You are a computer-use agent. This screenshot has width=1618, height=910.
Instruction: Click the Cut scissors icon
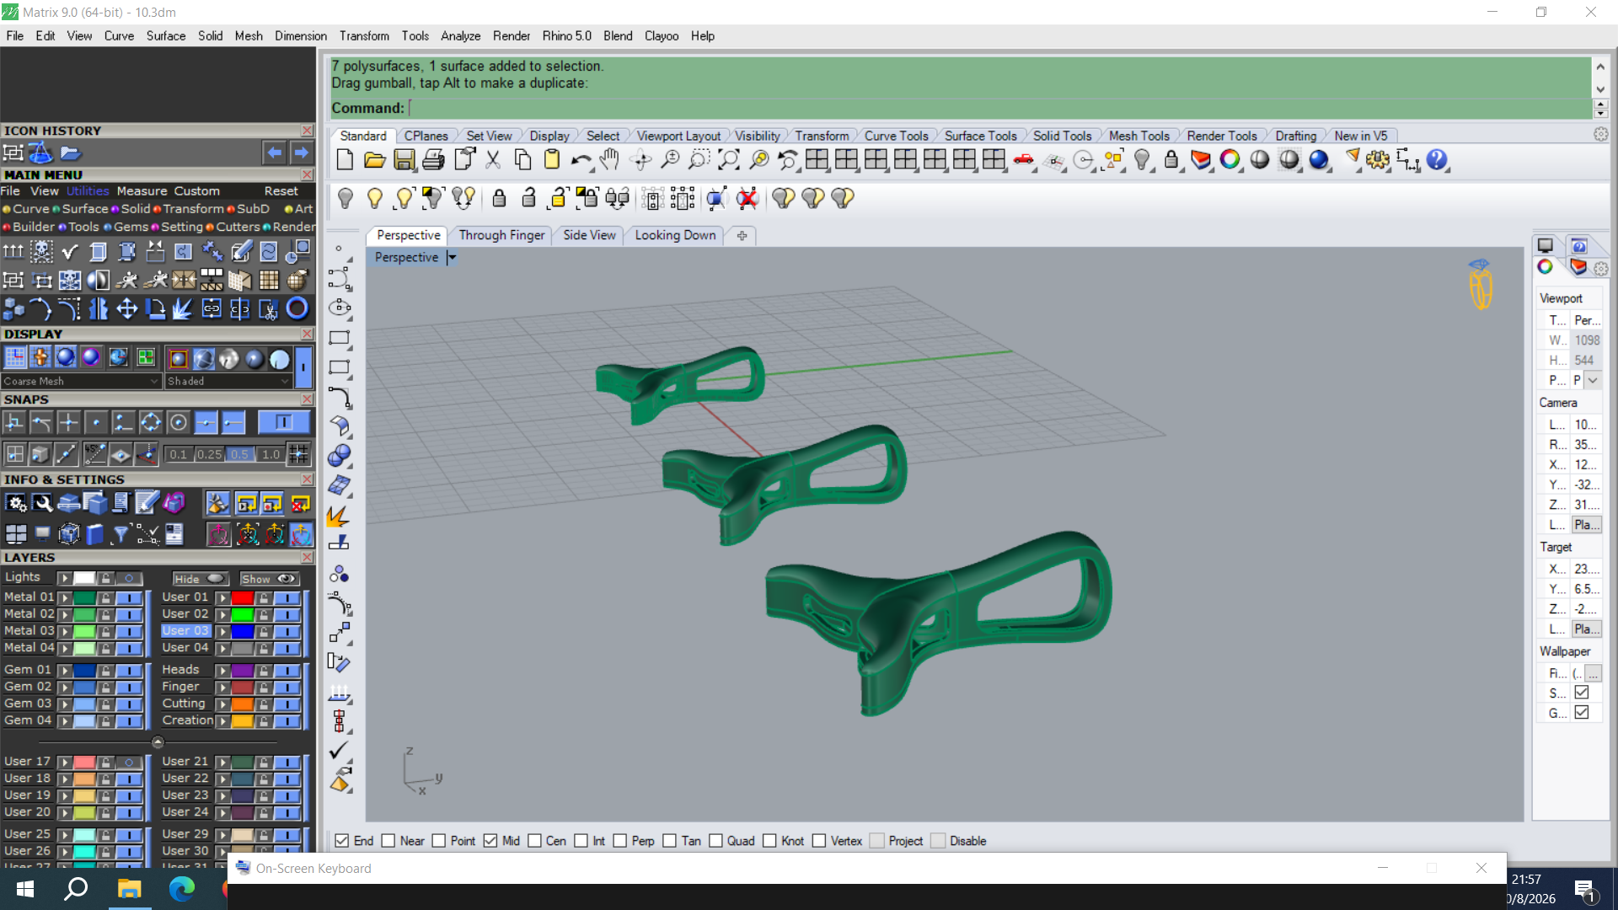tap(493, 160)
